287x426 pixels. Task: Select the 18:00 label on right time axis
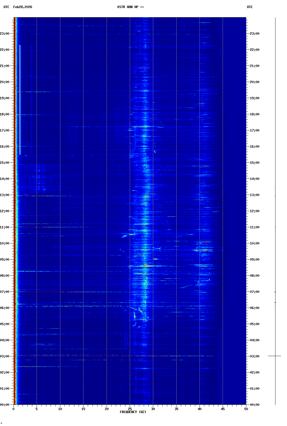click(x=254, y=114)
